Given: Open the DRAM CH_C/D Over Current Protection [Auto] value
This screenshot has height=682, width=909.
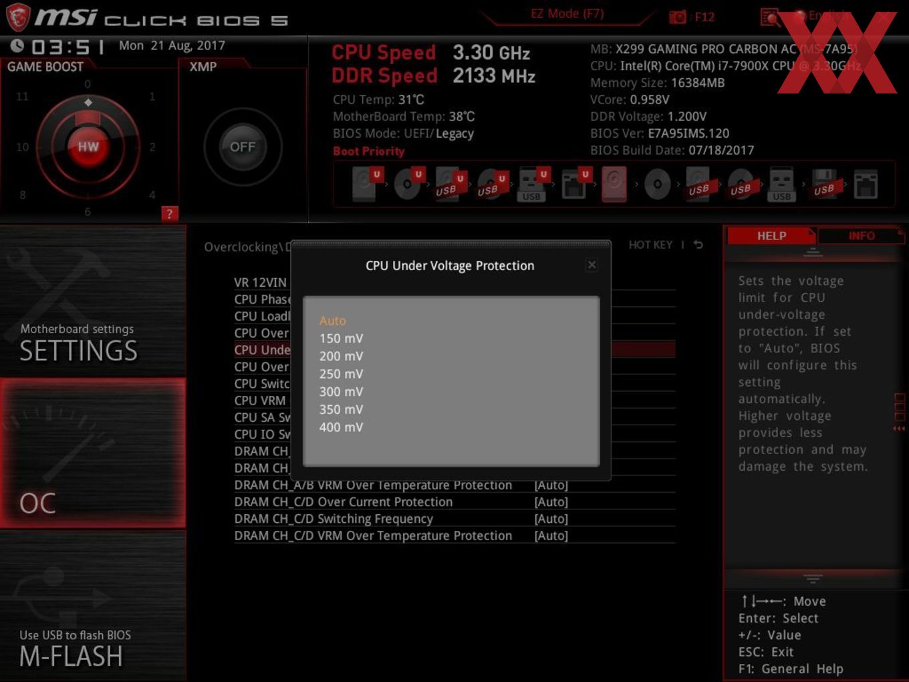Looking at the screenshot, I should (x=551, y=501).
